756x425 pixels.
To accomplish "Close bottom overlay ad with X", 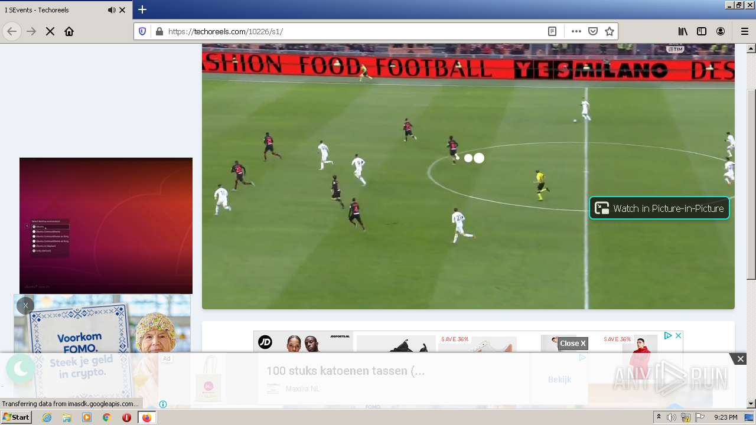I will (740, 359).
